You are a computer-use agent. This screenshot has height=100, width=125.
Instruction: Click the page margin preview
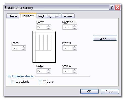(44, 47)
